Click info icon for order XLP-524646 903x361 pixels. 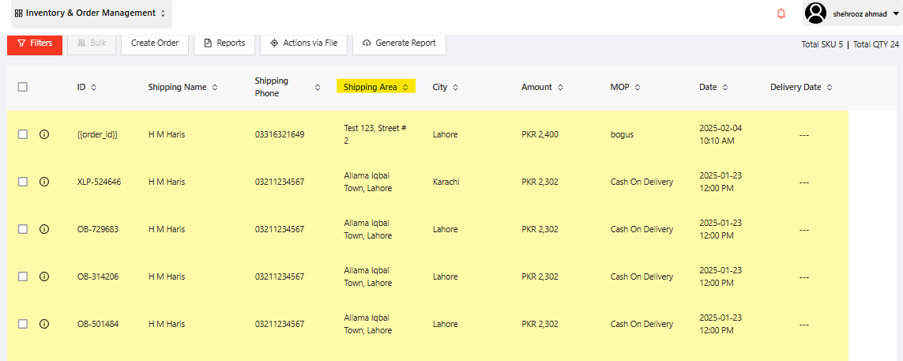coord(44,182)
